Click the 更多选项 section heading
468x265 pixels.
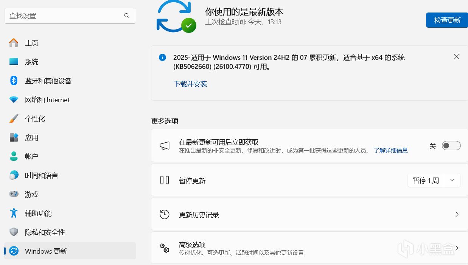point(165,121)
